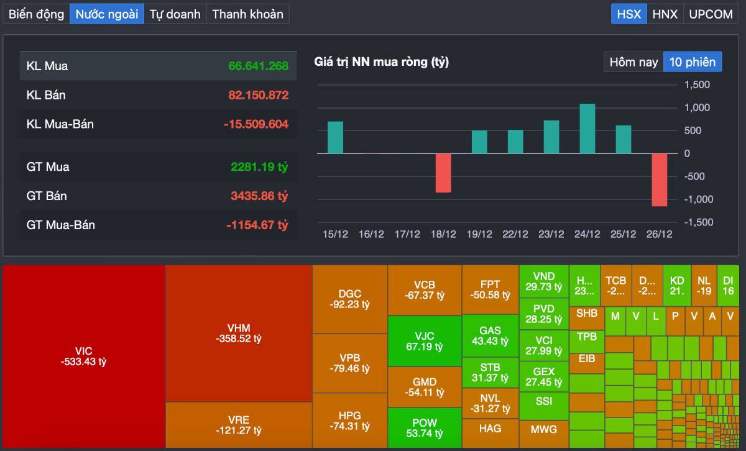Open the VIC treemap tile
Viewport: 746px width, 451px height.
(x=84, y=357)
